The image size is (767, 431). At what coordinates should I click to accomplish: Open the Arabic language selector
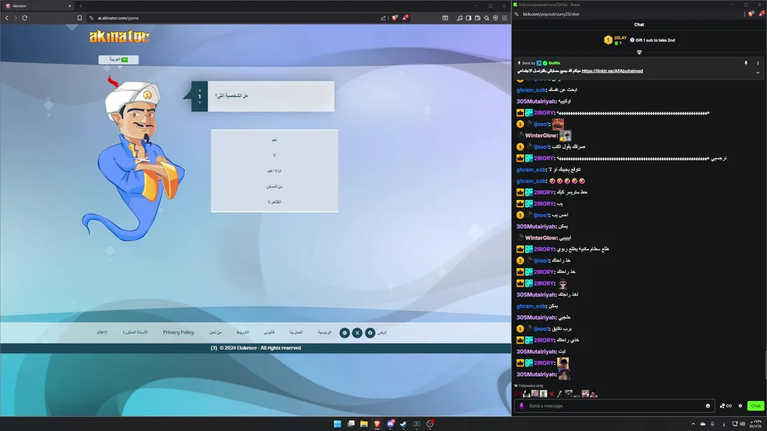point(119,59)
